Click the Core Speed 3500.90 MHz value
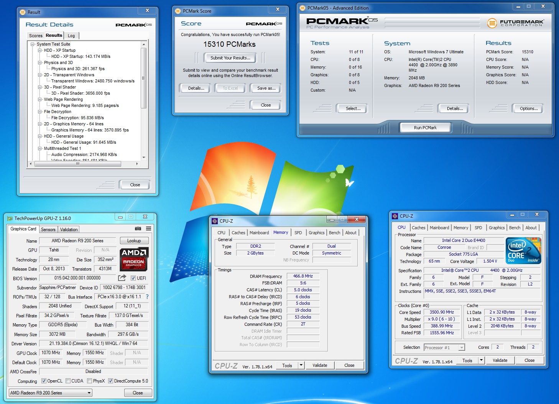559x404 pixels. 442,312
